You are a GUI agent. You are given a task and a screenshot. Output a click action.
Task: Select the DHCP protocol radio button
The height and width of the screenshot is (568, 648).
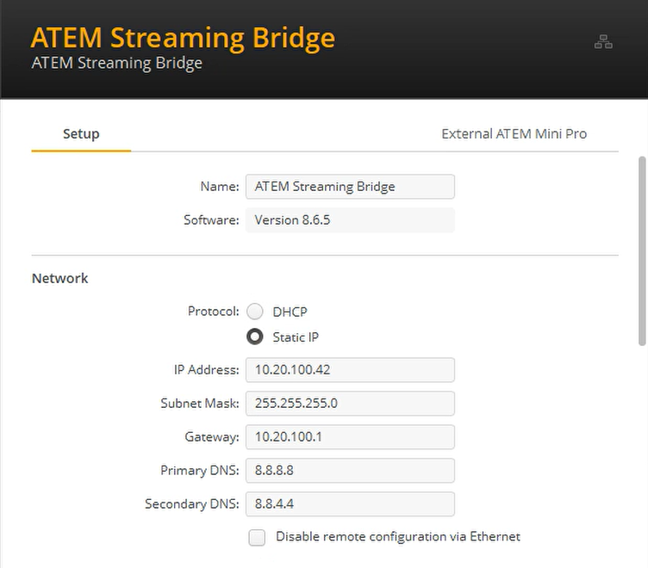(x=254, y=312)
